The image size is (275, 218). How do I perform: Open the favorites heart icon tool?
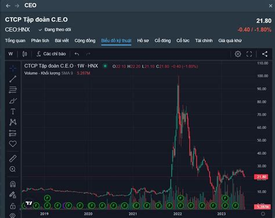pos(13,144)
